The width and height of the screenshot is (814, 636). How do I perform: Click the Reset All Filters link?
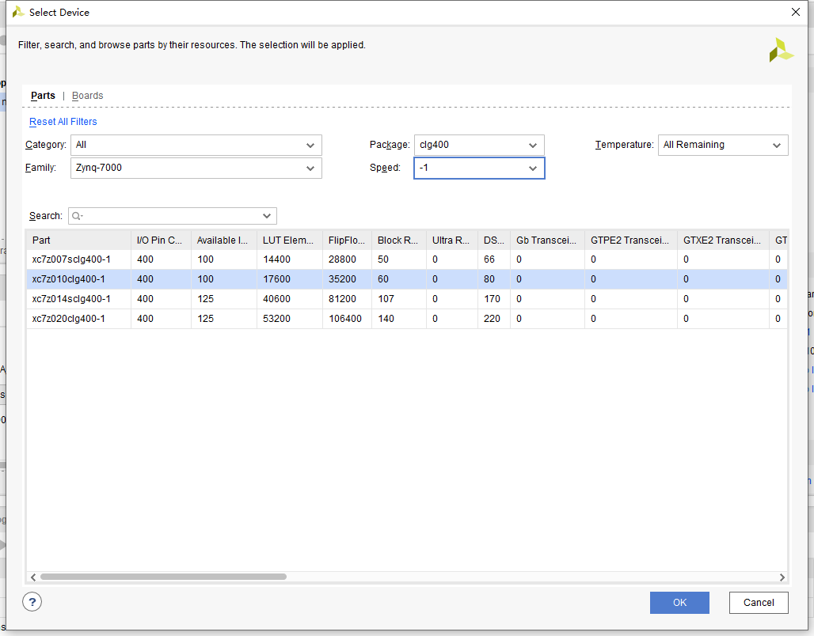click(x=63, y=121)
